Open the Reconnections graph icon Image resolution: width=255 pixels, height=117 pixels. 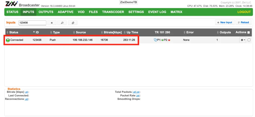26,99
